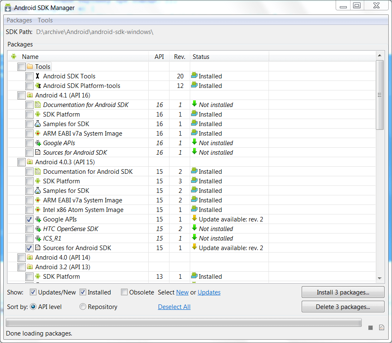Image resolution: width=392 pixels, height=343 pixels.
Task: Click the Samples for SDK flask icon, API 16
Action: tap(38, 124)
